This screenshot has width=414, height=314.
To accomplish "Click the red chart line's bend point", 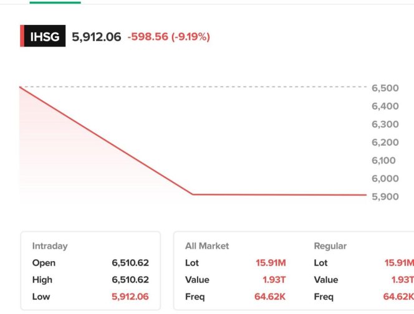I will point(192,194).
